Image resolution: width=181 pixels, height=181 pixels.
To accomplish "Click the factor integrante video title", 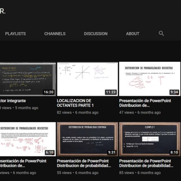I will pyautogui.click(x=13, y=101).
